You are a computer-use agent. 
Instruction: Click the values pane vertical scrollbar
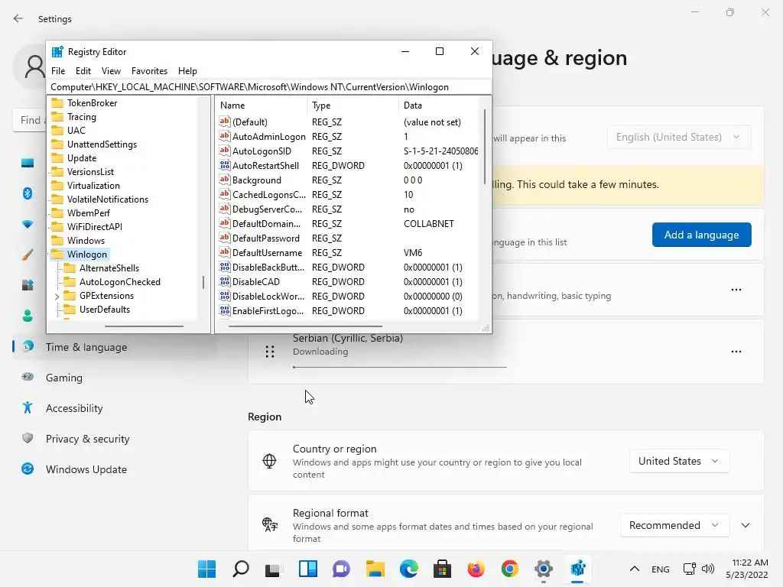point(484,147)
